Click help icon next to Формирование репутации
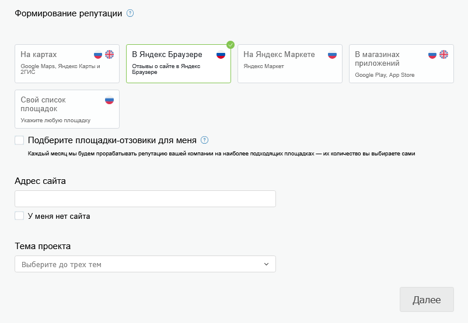The image size is (468, 323). click(130, 13)
